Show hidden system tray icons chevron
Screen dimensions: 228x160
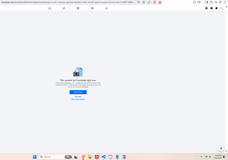coord(201,157)
